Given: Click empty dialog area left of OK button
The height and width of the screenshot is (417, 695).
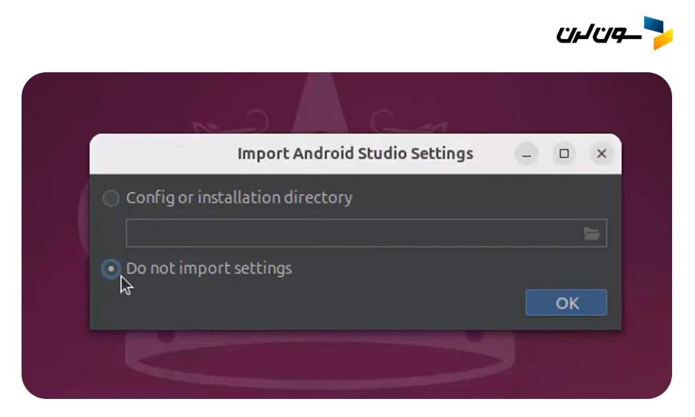Looking at the screenshot, I should [x=313, y=303].
